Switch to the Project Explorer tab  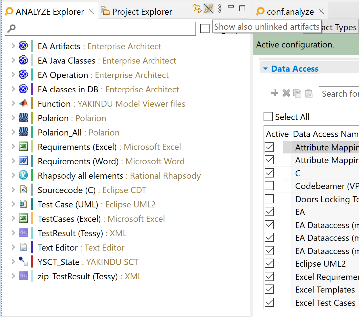137,12
